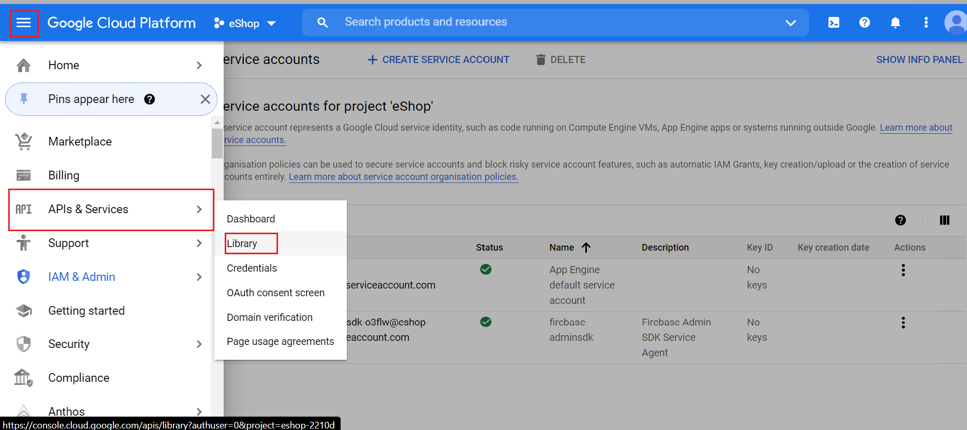Click the search products and resources field
The image size is (967, 430).
click(x=554, y=22)
